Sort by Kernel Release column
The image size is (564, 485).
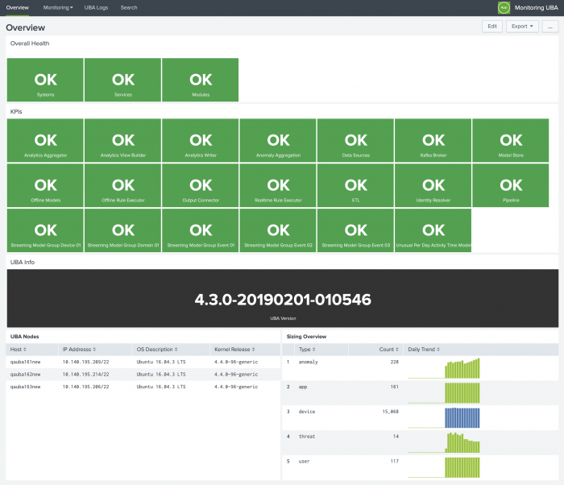234,350
